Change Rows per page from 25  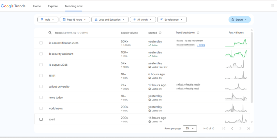click(x=190, y=128)
